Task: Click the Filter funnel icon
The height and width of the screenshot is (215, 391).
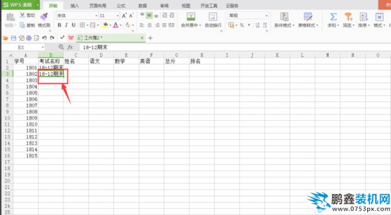Action: pyautogui.click(x=349, y=17)
